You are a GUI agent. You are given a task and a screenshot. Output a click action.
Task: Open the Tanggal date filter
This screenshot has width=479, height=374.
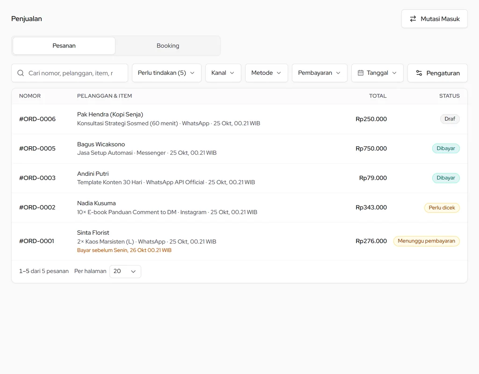377,73
